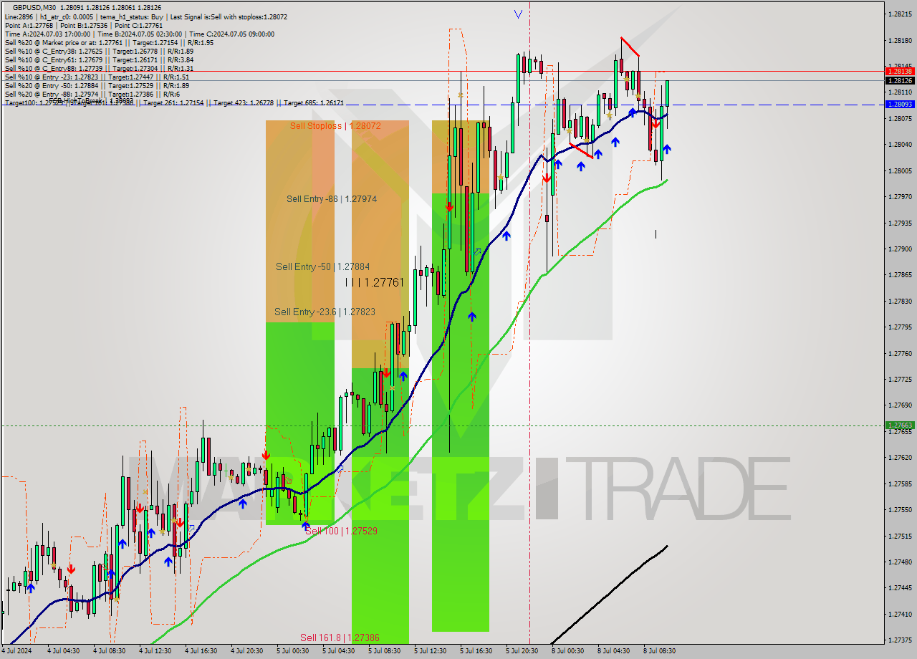Click the black 1.28126 current price tag
Viewport: 917px width, 659px height.
899,80
